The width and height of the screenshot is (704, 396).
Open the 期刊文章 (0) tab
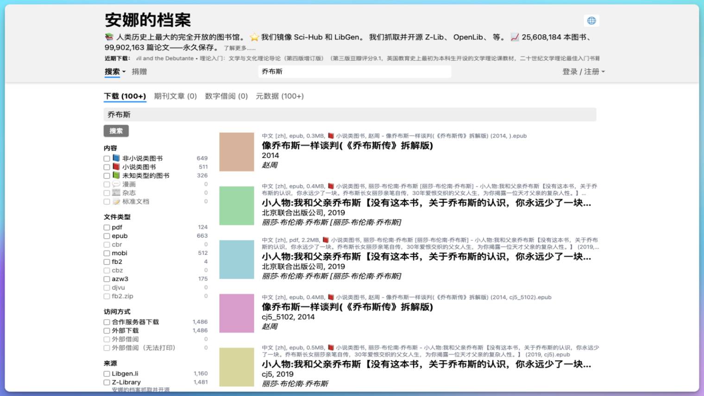click(175, 96)
